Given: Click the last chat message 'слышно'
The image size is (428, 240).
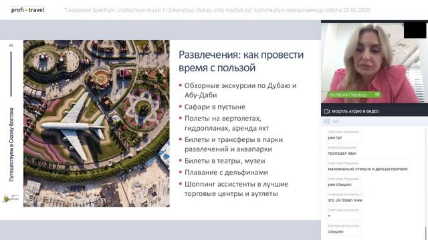Looking at the screenshot, I should point(336,232).
